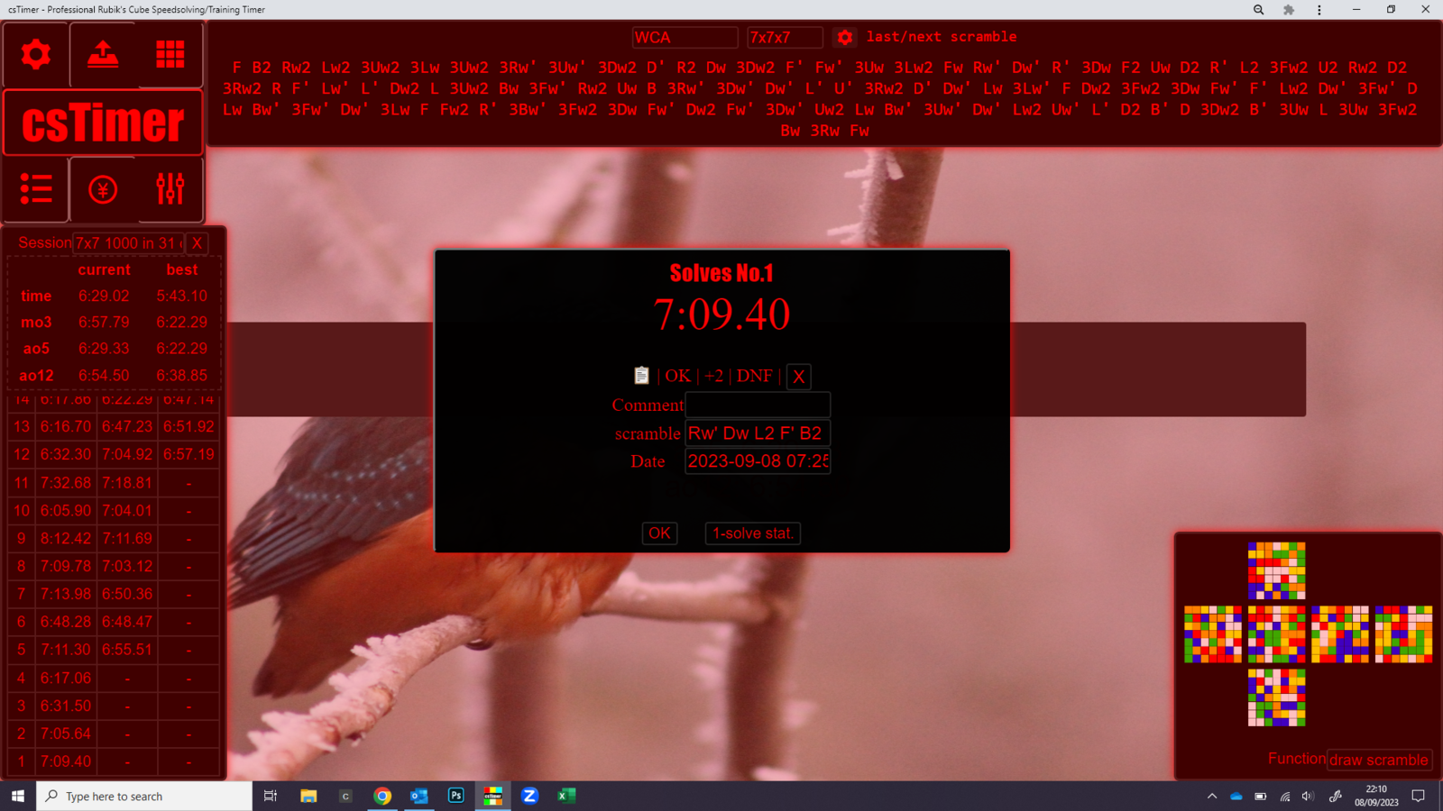Viewport: 1443px width, 811px height.
Task: Mark the solve as OK penalty
Action: (x=678, y=376)
